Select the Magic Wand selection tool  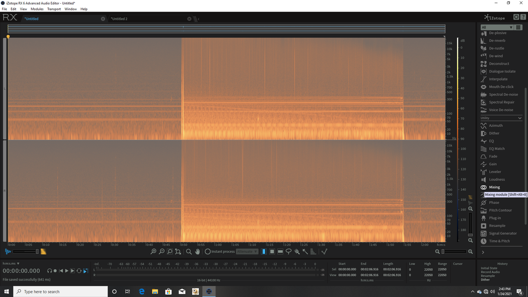(x=305, y=252)
